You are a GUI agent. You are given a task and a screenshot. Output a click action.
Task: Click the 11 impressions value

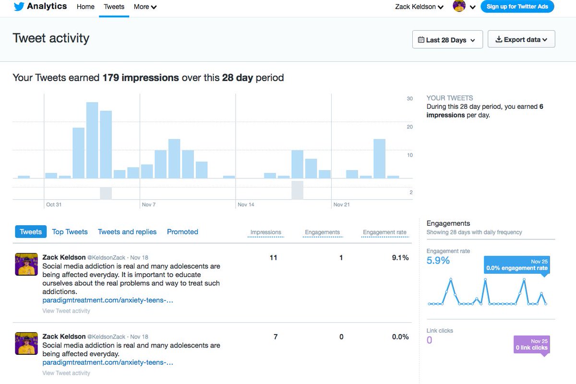click(274, 257)
